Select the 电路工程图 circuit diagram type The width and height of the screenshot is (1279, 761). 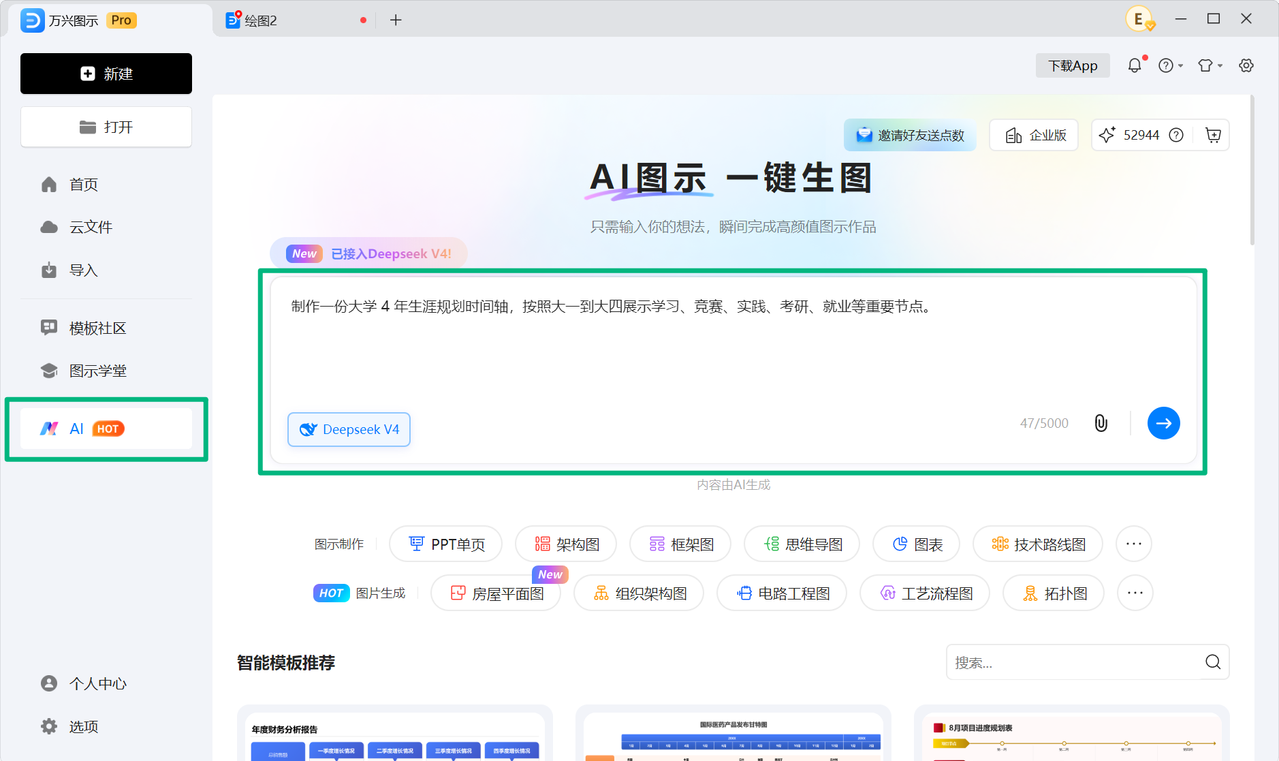(782, 593)
